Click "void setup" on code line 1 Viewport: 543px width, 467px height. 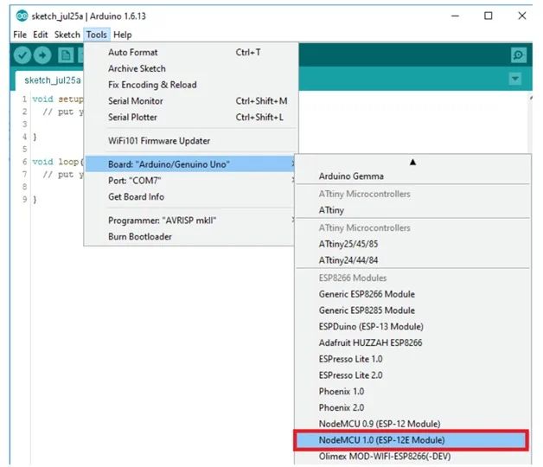coord(58,99)
